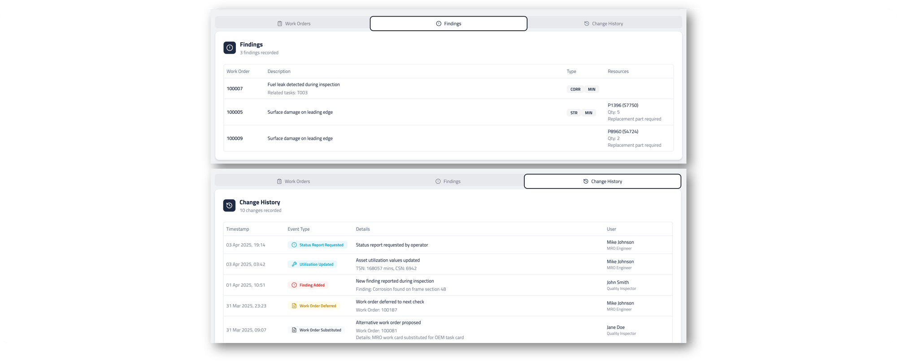Click the Event Type column header

(298, 229)
